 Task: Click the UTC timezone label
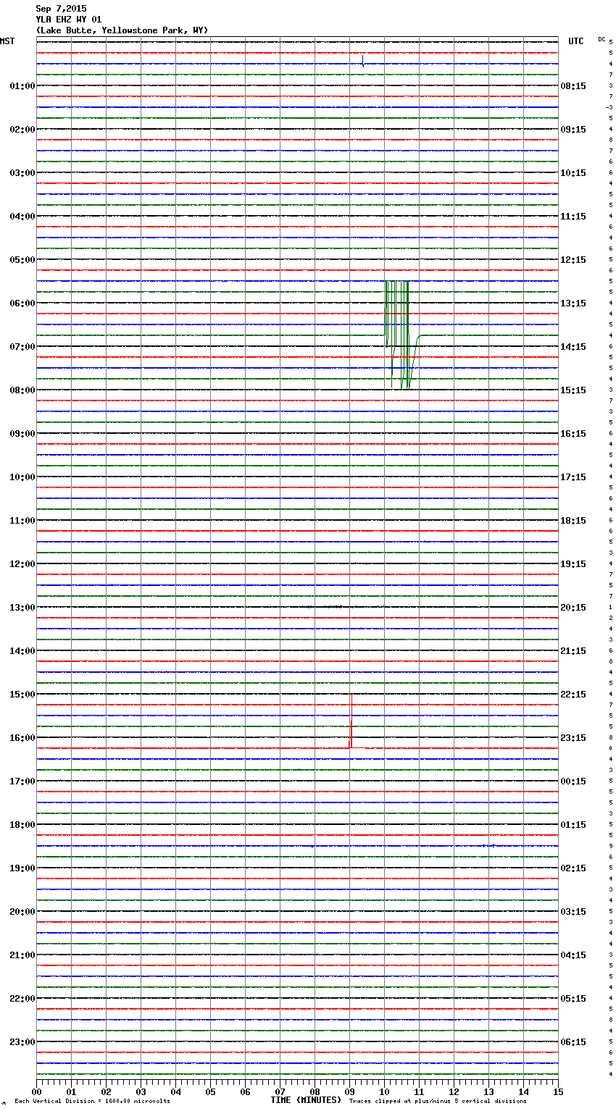click(x=575, y=41)
